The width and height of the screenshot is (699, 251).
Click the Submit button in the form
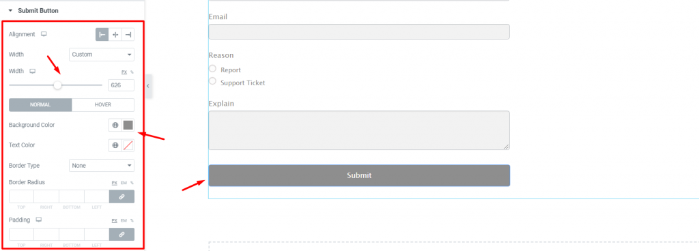click(359, 175)
